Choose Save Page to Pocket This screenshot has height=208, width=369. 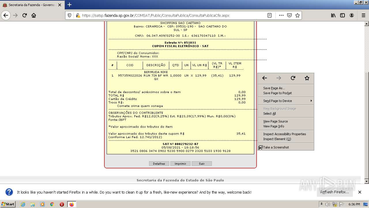286,93
